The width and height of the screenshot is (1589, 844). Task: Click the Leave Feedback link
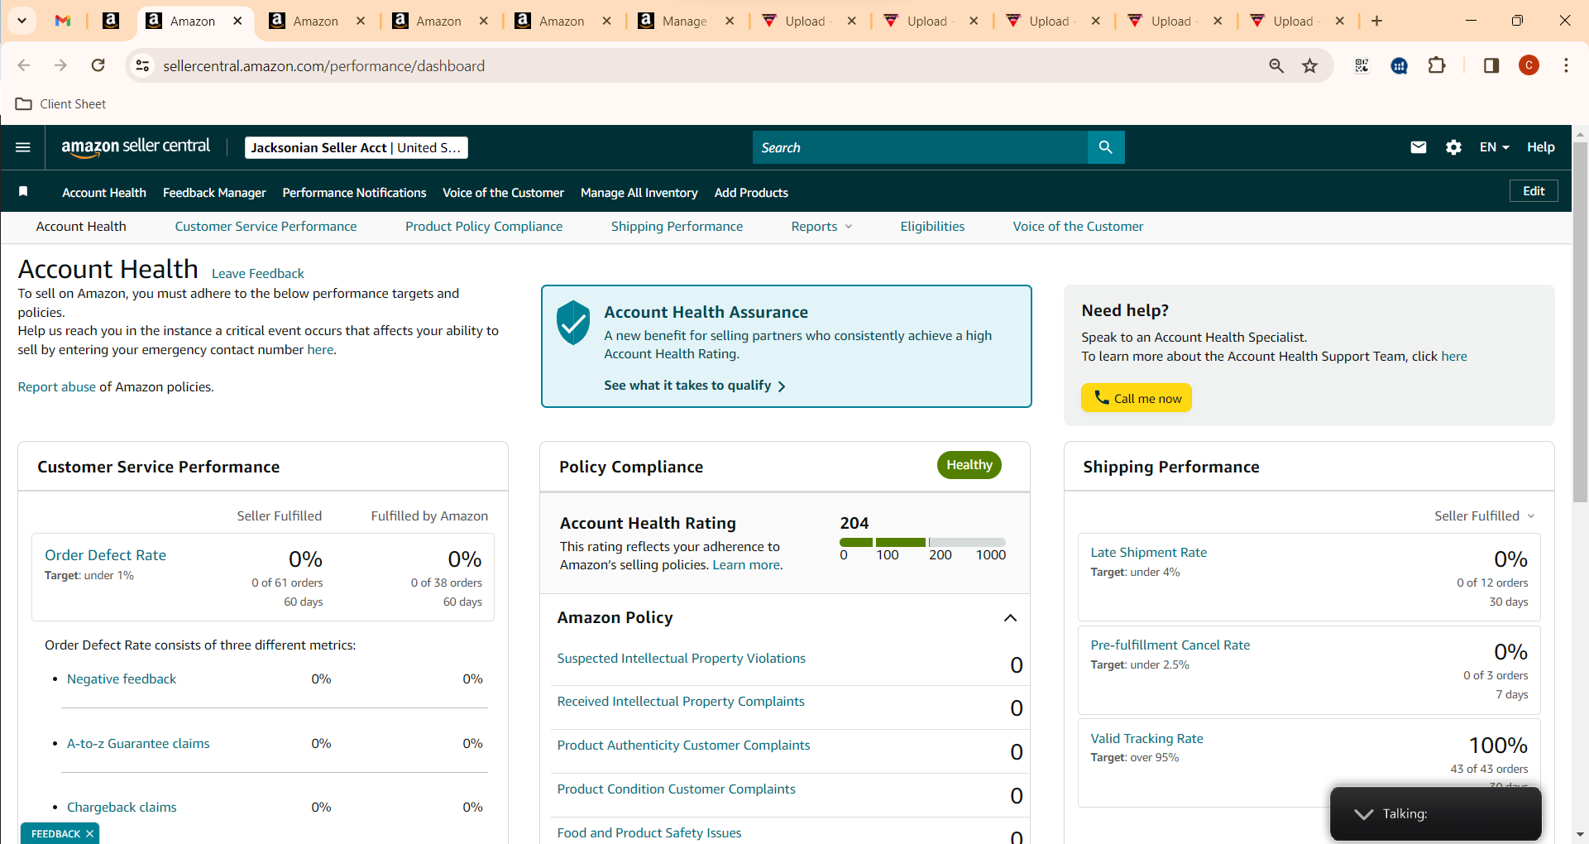point(258,274)
